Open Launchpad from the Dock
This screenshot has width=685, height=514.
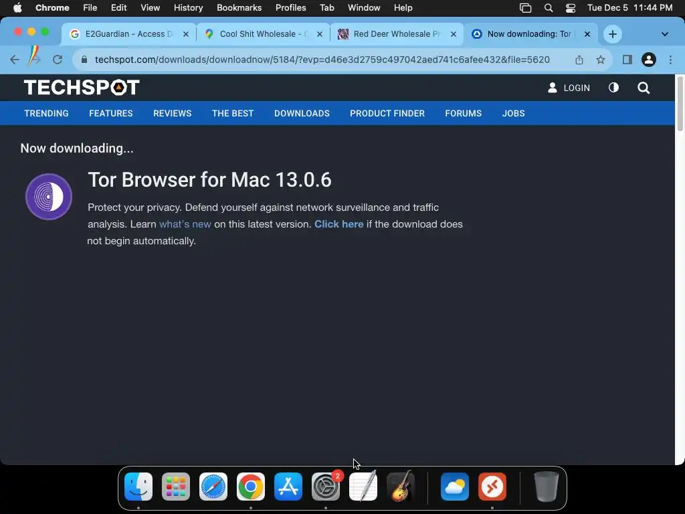176,487
